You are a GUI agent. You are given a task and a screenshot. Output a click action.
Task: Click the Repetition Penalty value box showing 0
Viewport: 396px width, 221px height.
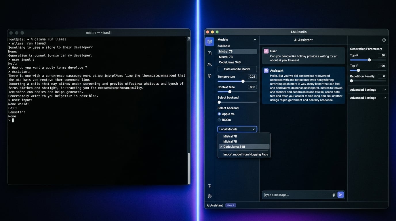click(382, 76)
